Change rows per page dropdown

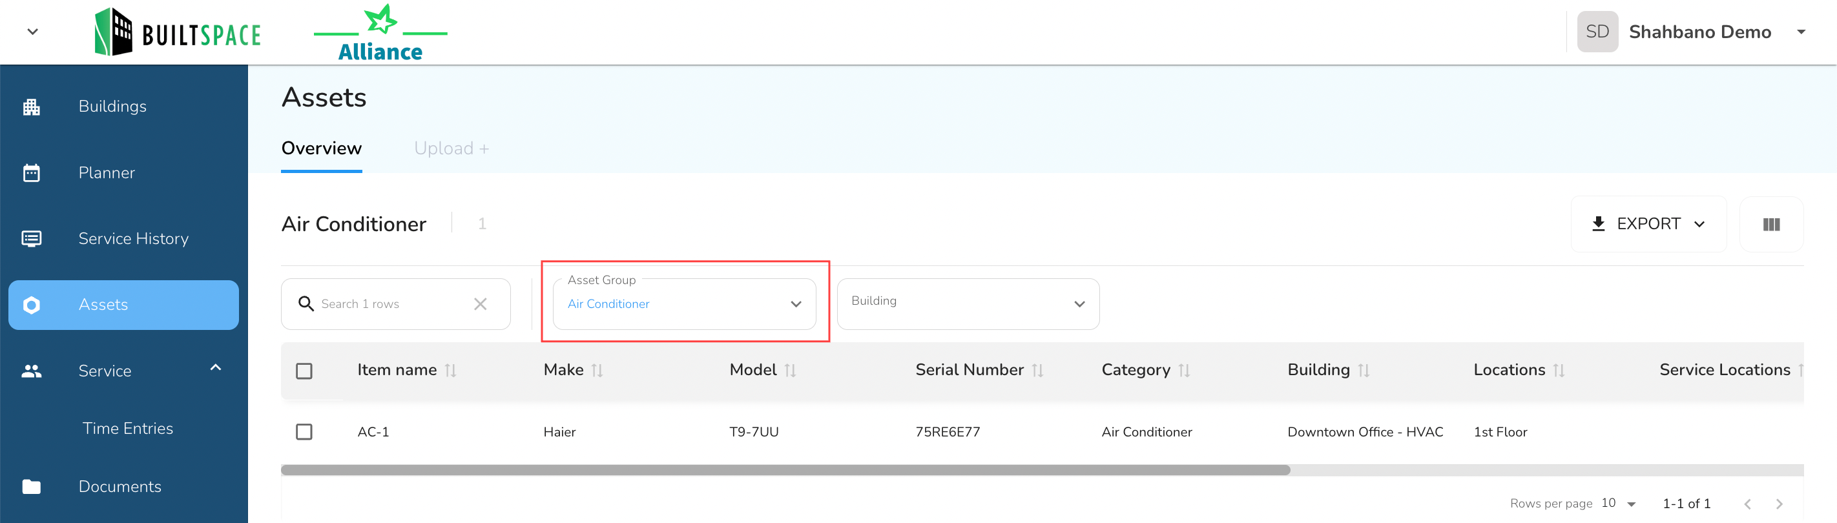(1619, 503)
